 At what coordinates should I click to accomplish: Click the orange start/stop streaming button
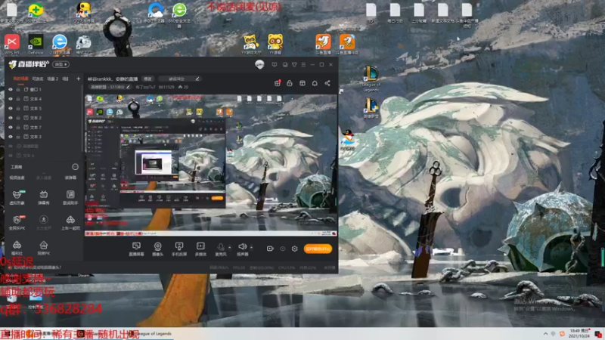coord(318,249)
